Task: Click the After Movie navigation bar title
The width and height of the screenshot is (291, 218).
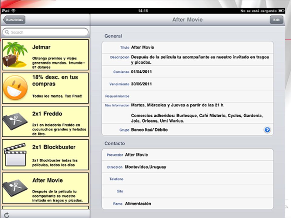Action: pos(187,20)
